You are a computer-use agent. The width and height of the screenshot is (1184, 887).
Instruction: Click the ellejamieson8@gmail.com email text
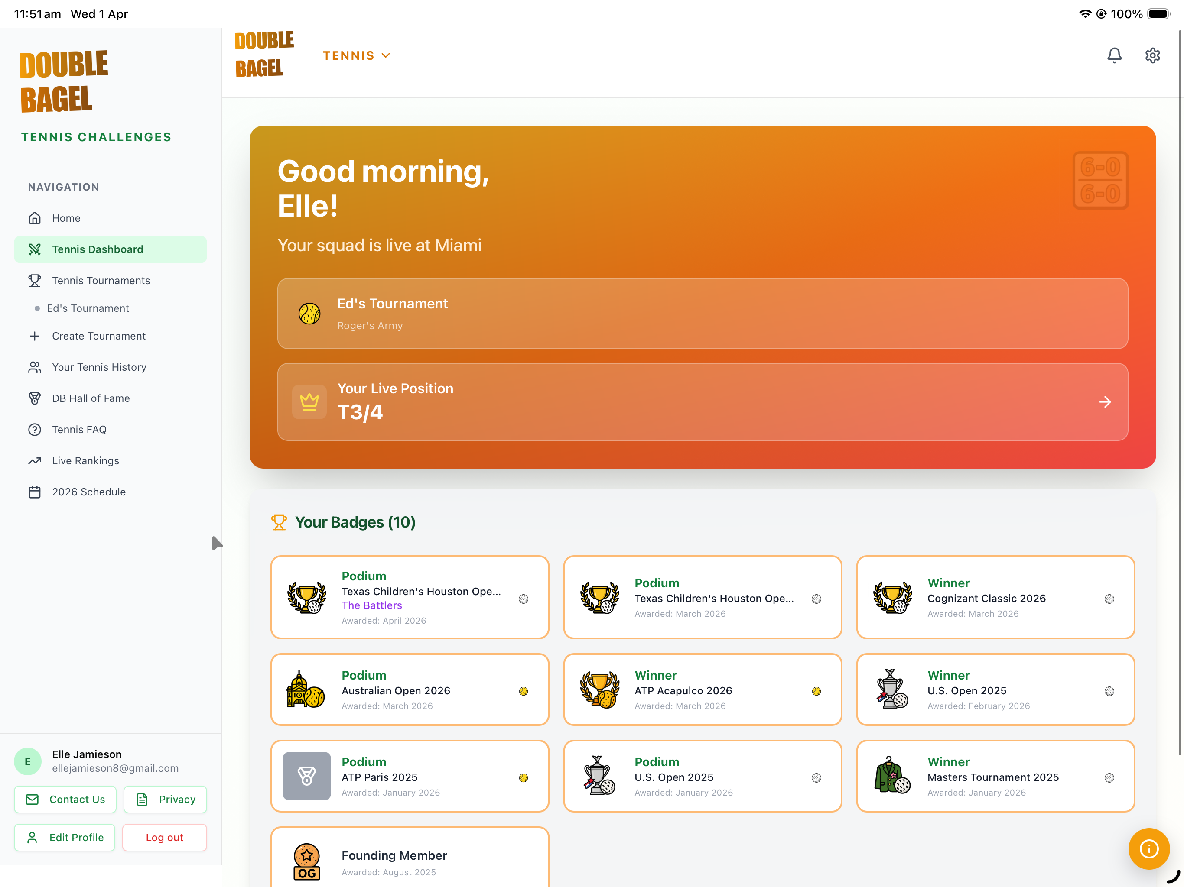[115, 768]
